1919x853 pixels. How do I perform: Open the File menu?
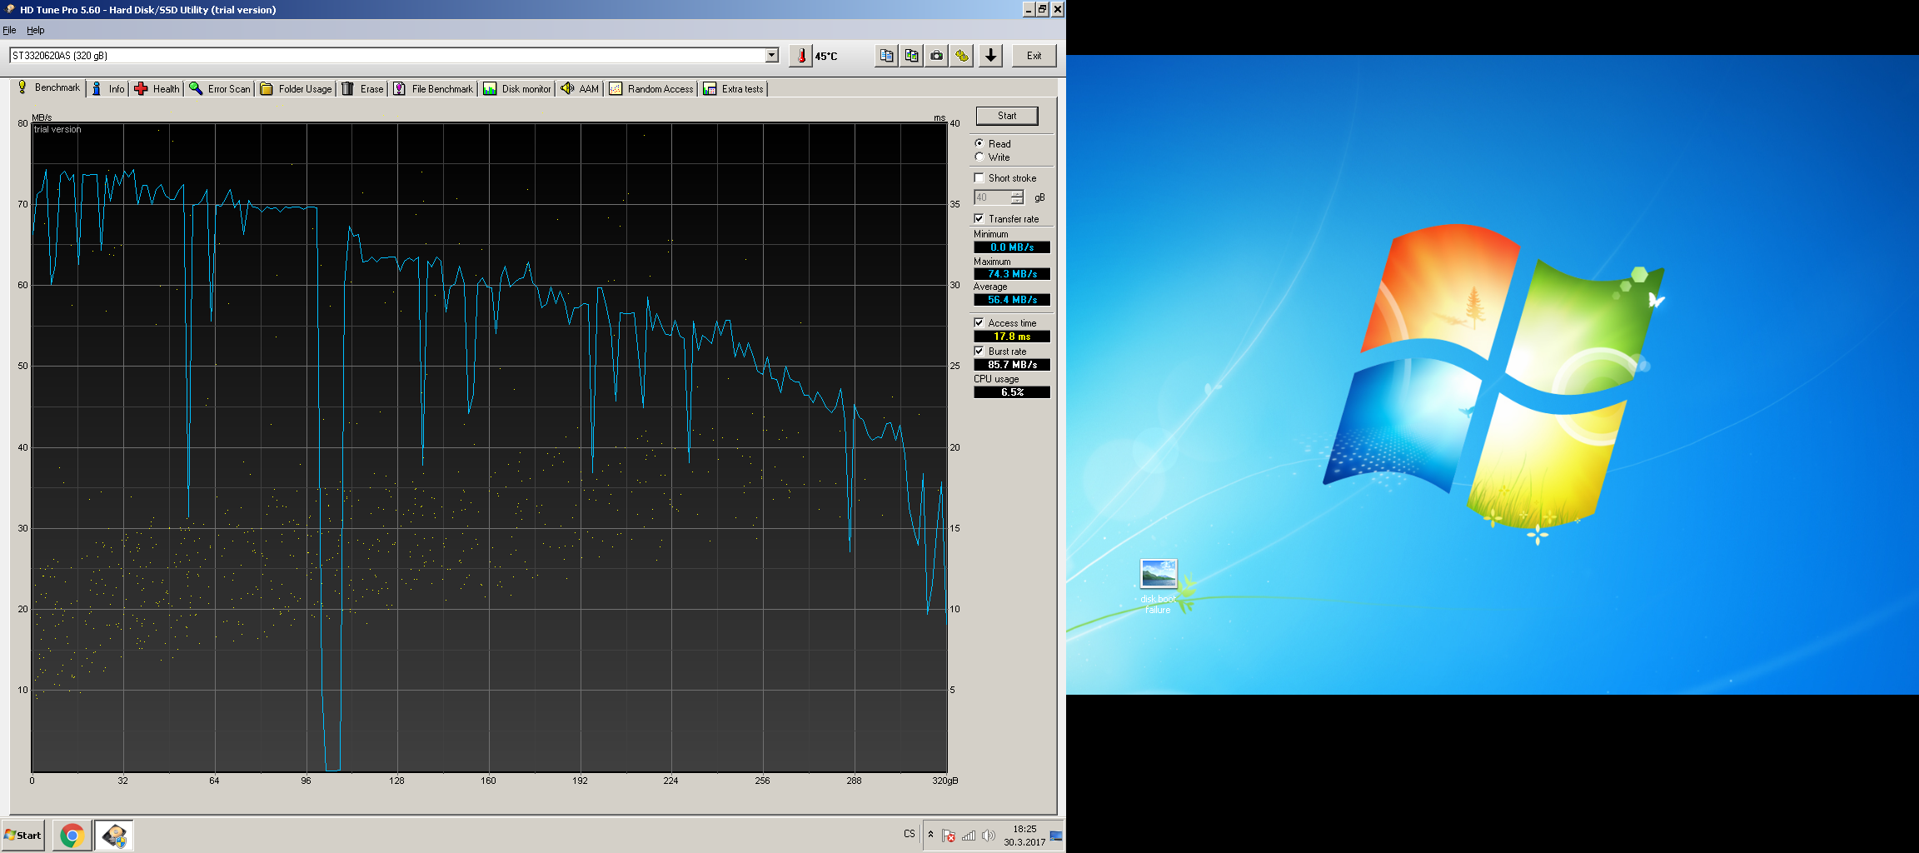[9, 30]
